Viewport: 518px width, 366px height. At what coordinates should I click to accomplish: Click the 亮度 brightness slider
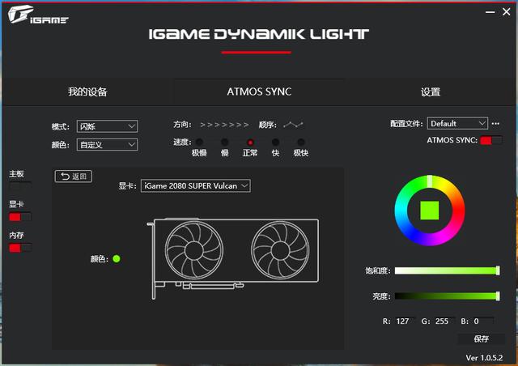point(448,296)
